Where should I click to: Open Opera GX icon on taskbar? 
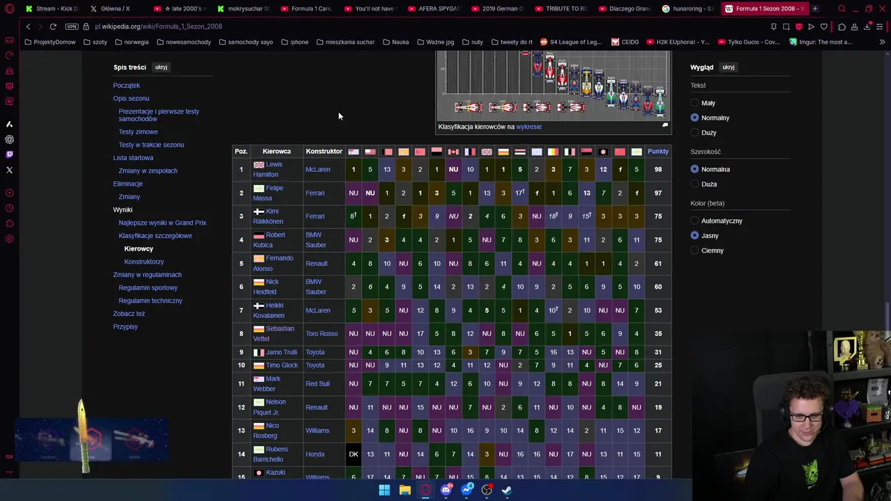point(425,490)
